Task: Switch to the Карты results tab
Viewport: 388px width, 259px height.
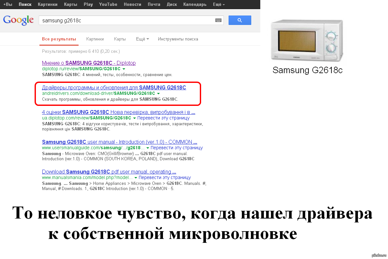Action: point(120,39)
